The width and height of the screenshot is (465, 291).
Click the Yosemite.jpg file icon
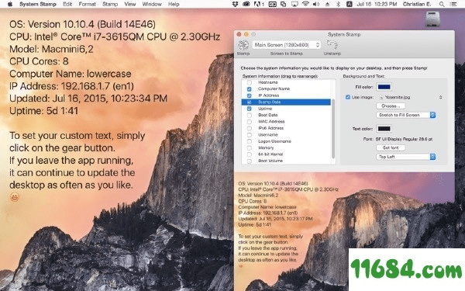381,97
